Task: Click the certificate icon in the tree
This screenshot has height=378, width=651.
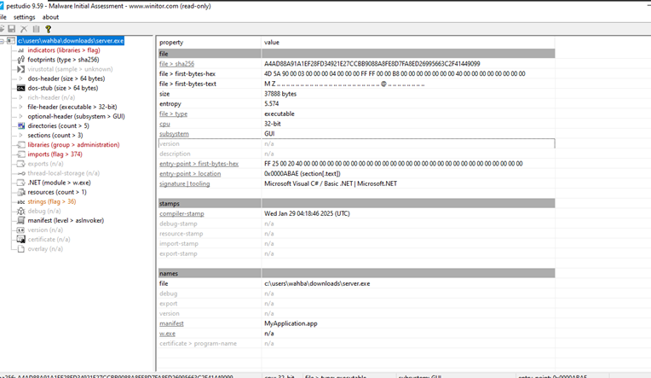Action: click(20, 240)
